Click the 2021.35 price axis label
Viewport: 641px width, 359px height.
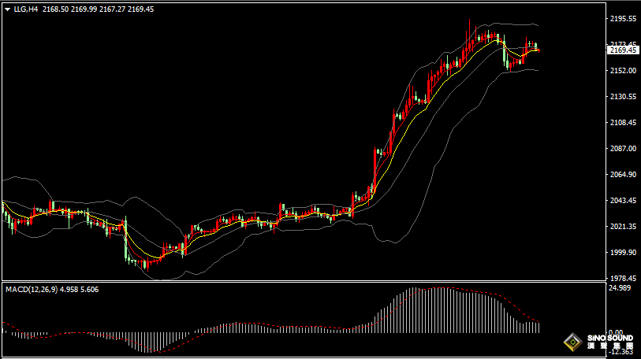coord(623,227)
